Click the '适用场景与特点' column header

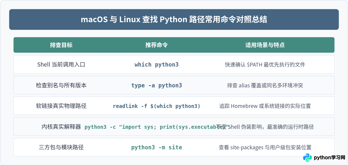tap(265, 45)
